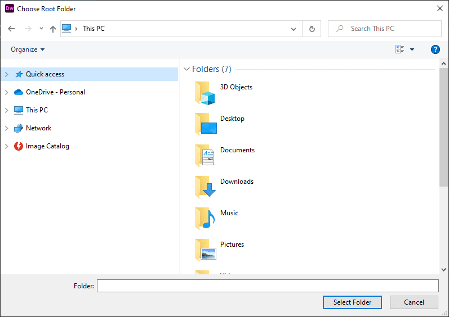Click the Music folder name
449x317 pixels.
pos(229,213)
